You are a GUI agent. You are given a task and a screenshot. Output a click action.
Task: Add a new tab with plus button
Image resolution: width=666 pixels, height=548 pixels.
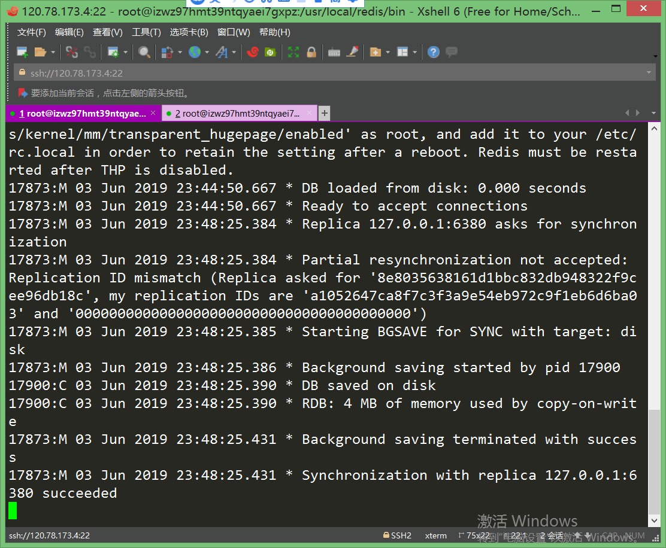click(x=325, y=113)
